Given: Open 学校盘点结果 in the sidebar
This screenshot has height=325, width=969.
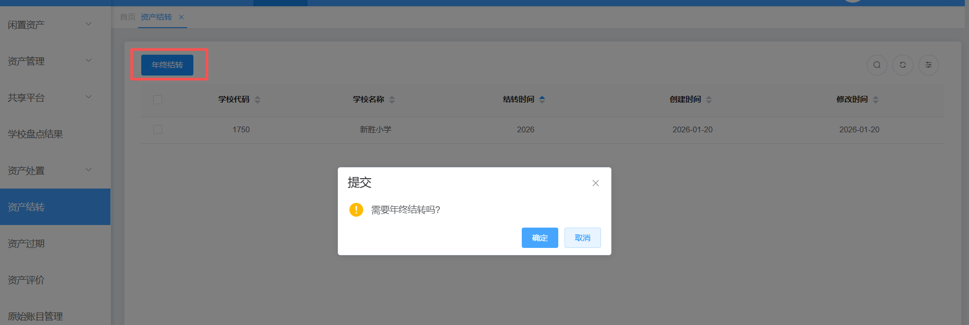Looking at the screenshot, I should tap(35, 134).
